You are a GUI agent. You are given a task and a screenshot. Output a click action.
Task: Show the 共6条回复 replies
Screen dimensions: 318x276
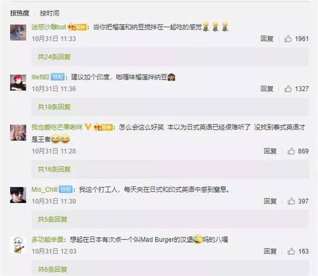52,269
